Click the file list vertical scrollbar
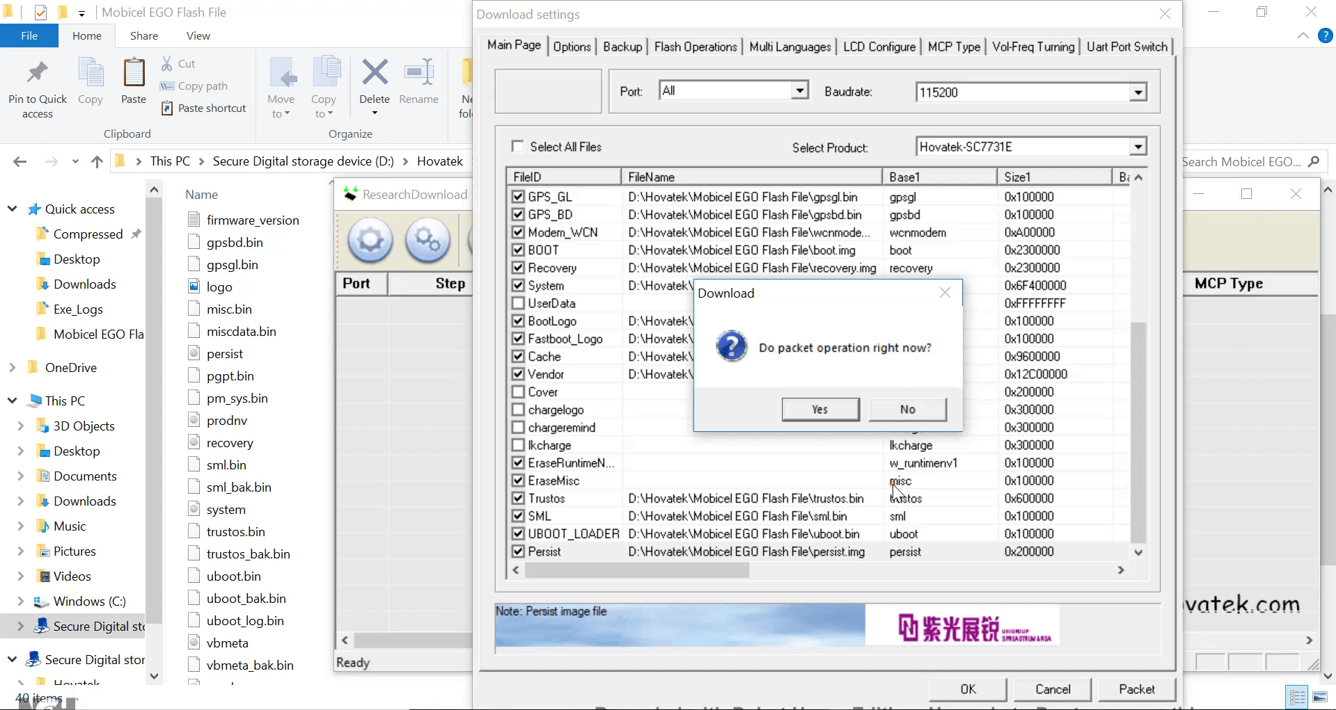1336x710 pixels. [1138, 432]
